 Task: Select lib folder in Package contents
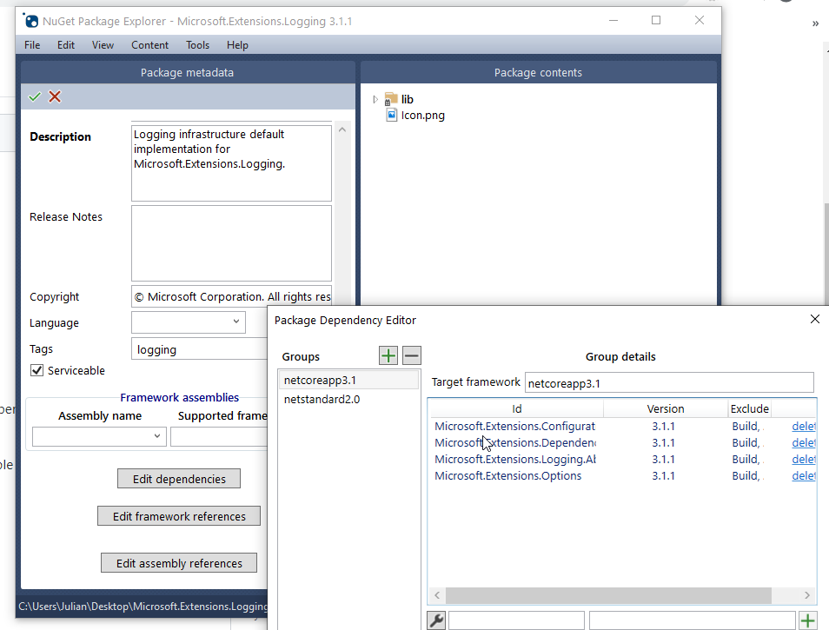[407, 99]
